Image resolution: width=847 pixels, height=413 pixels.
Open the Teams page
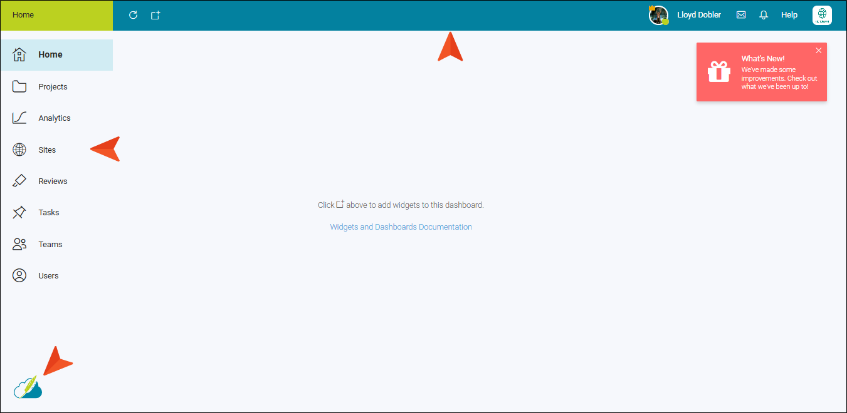pos(50,245)
